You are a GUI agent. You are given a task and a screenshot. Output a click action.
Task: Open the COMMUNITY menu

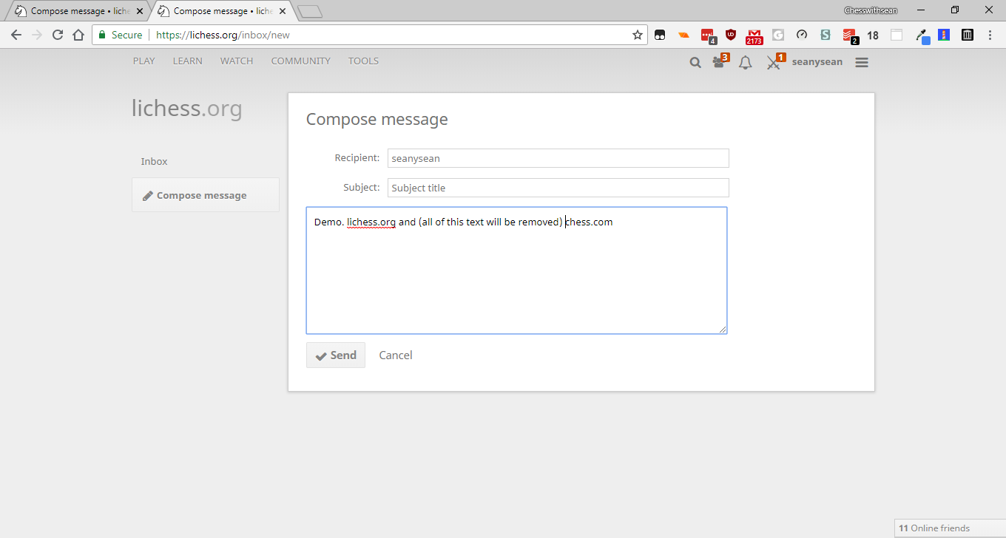[x=301, y=61]
